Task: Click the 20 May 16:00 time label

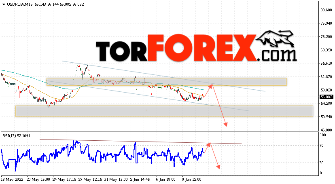Action: coord(38,180)
